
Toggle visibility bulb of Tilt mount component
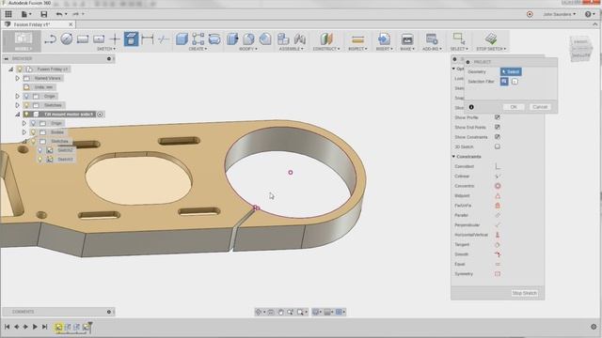click(26, 115)
